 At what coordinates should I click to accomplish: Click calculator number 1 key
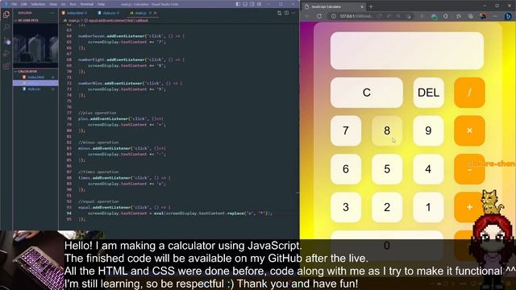click(428, 207)
